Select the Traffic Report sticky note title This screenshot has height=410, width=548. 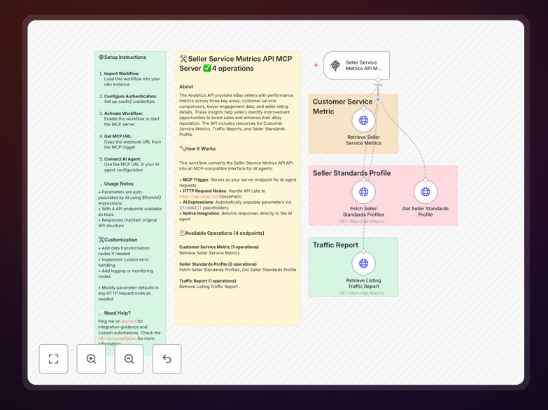335,245
